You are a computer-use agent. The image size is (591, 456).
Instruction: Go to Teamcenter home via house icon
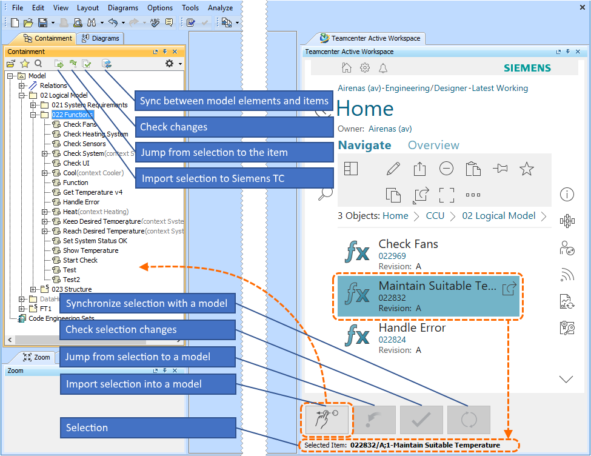[346, 68]
